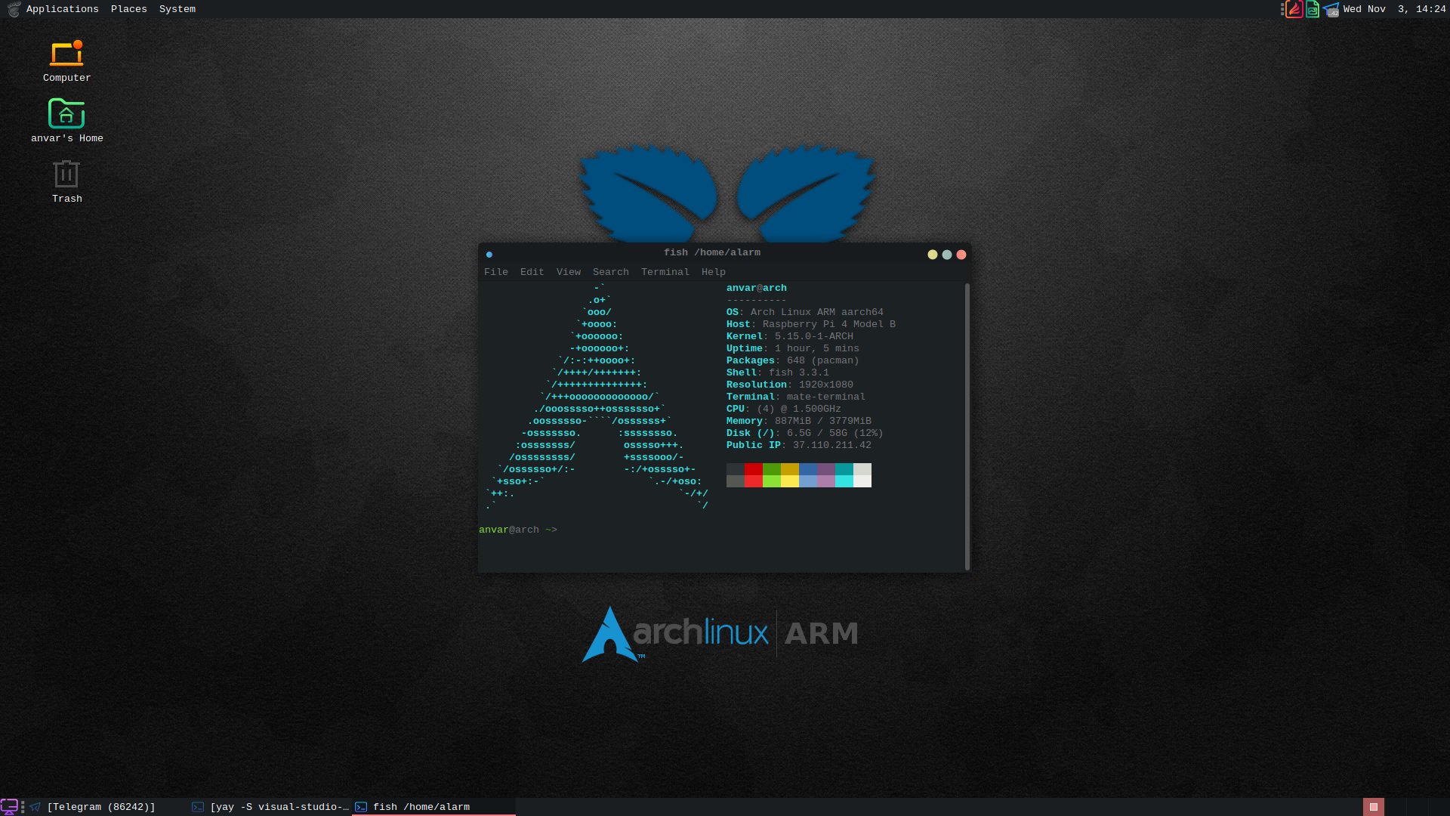Click the notification drawer arrows beside tray icons

coord(1282,9)
